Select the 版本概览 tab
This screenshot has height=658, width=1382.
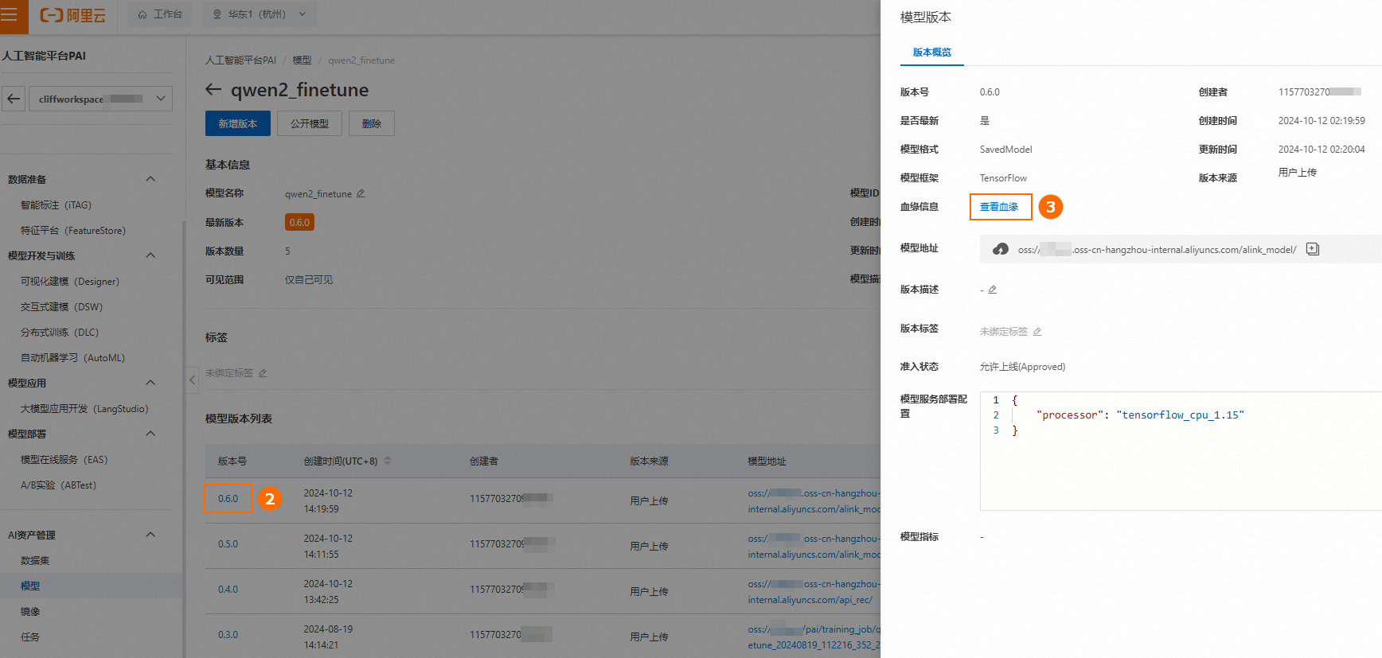tap(932, 53)
